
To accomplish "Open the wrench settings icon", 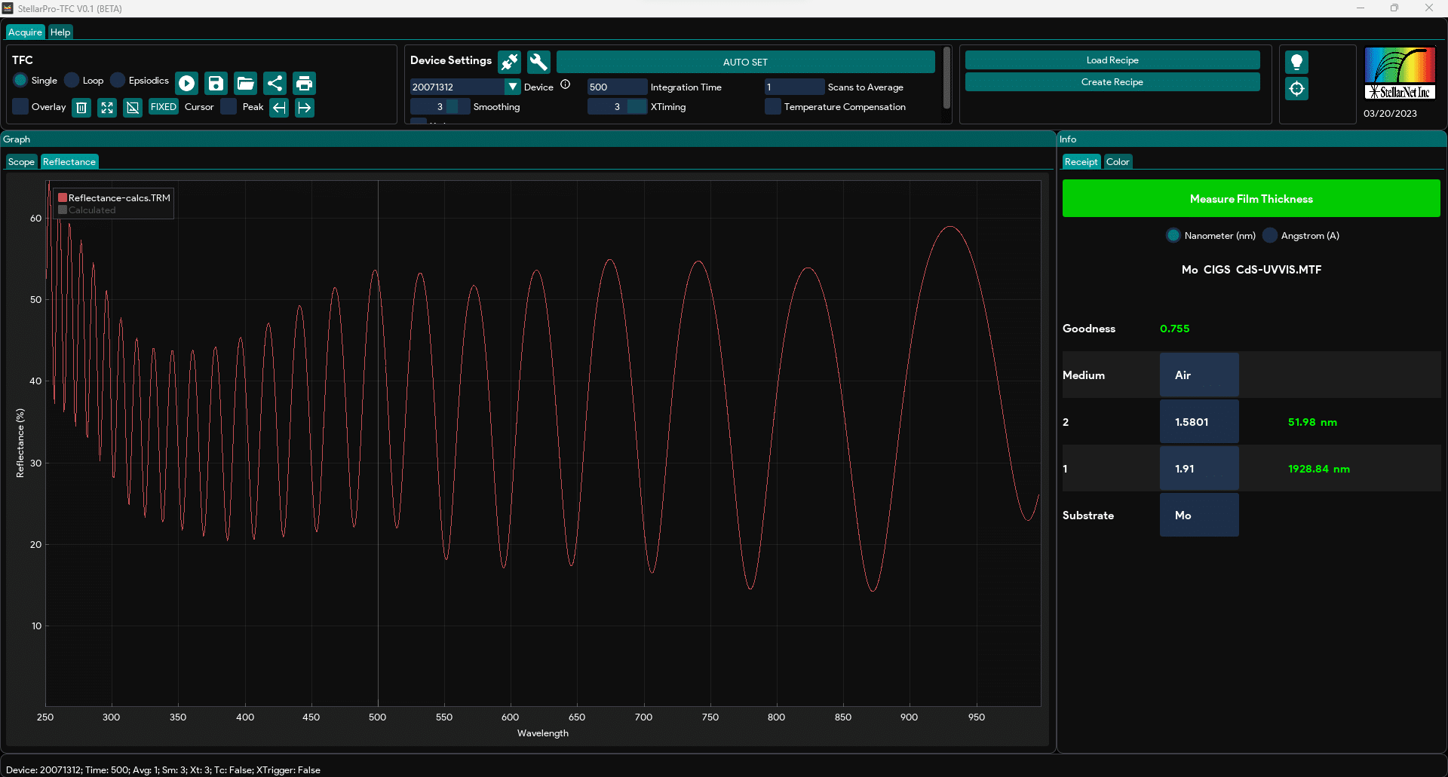I will (x=538, y=62).
